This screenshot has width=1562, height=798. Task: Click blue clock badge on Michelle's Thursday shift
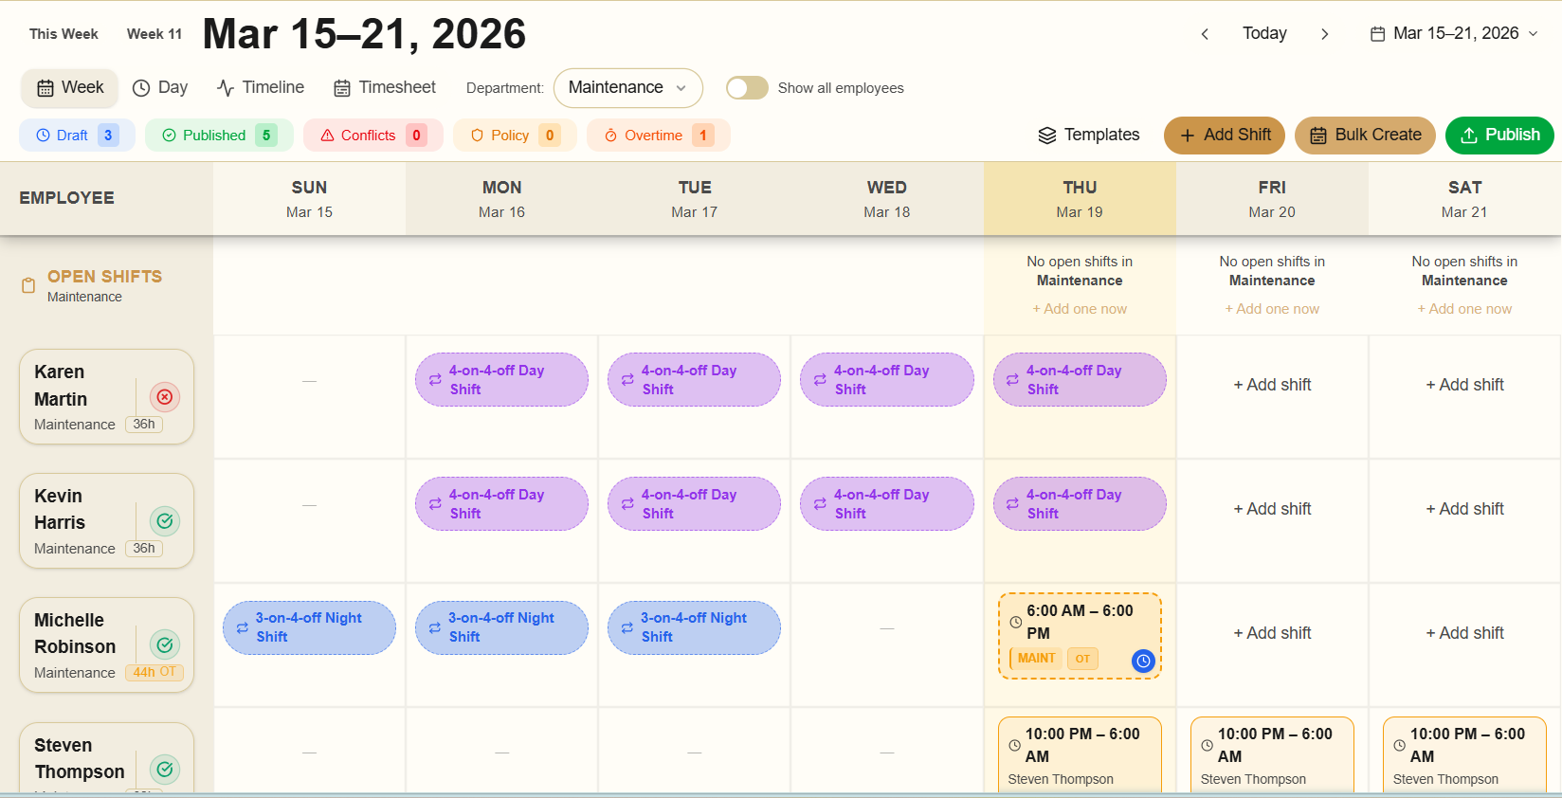click(x=1143, y=662)
